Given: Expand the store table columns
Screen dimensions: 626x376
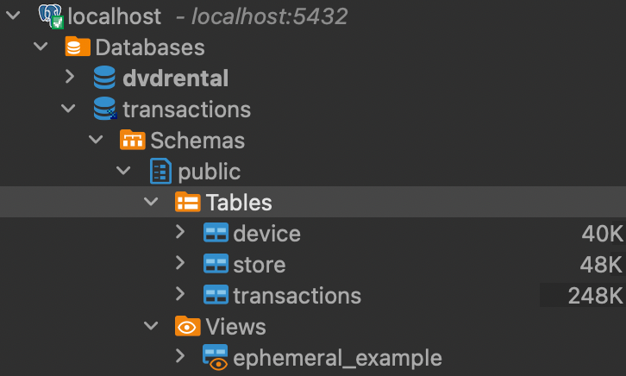Looking at the screenshot, I should [x=180, y=263].
